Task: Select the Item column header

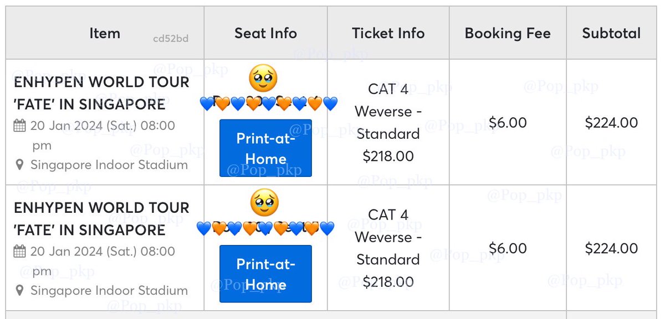Action: pyautogui.click(x=104, y=33)
